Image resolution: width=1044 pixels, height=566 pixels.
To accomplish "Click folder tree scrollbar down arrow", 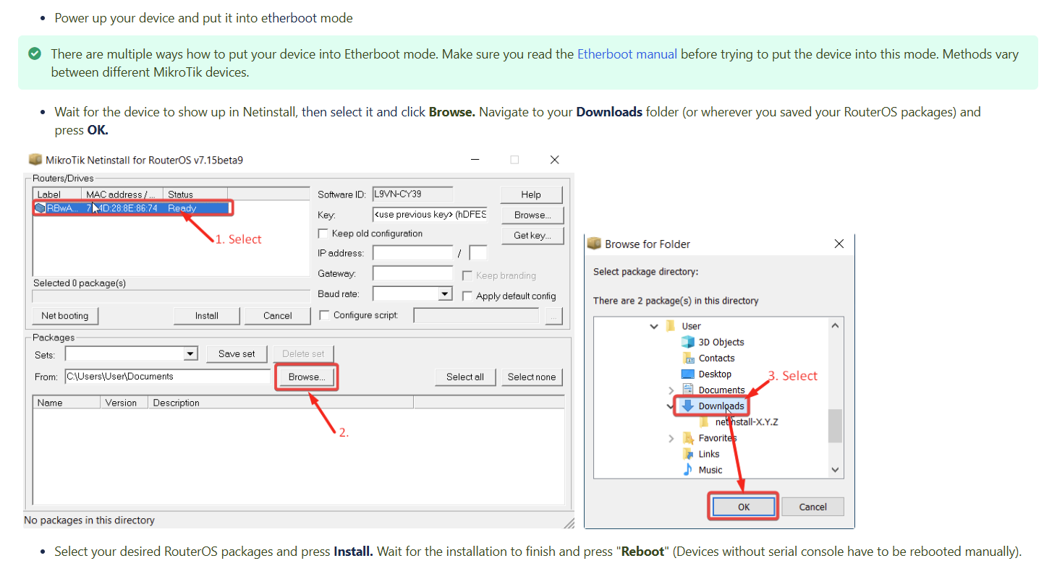I will pos(836,470).
